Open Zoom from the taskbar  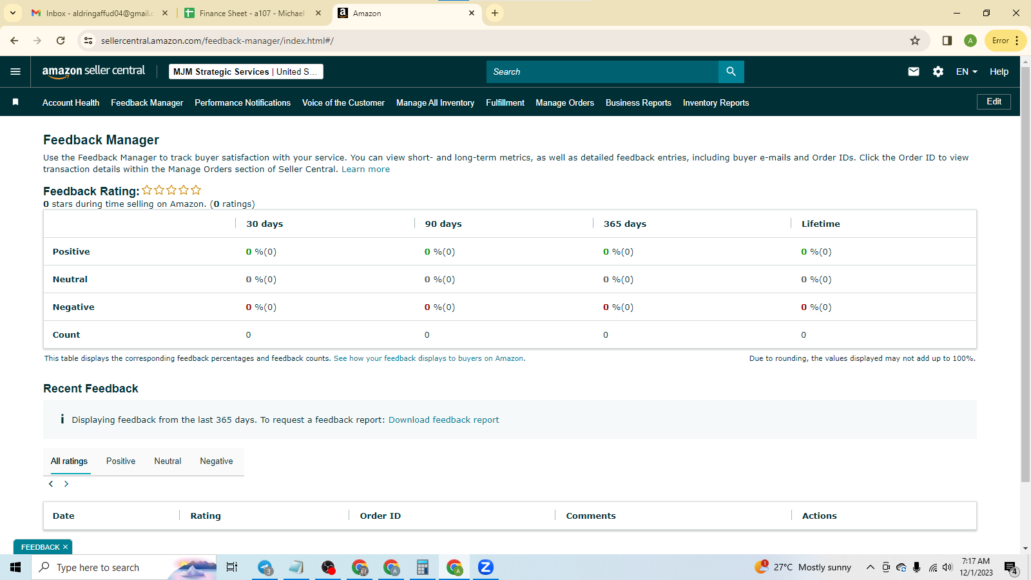tap(486, 567)
